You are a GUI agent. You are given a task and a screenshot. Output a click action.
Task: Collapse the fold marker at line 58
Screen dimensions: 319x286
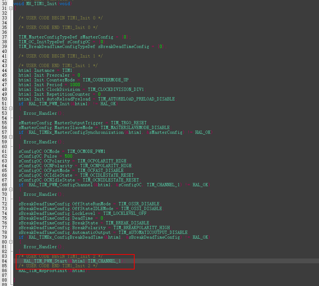click(x=11, y=137)
